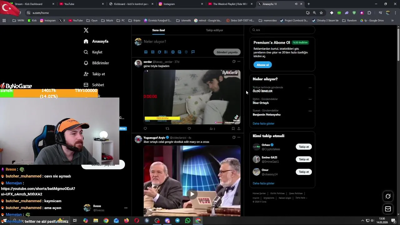Launch Firefox from the taskbar
400x225 pixels.
[x=126, y=221]
